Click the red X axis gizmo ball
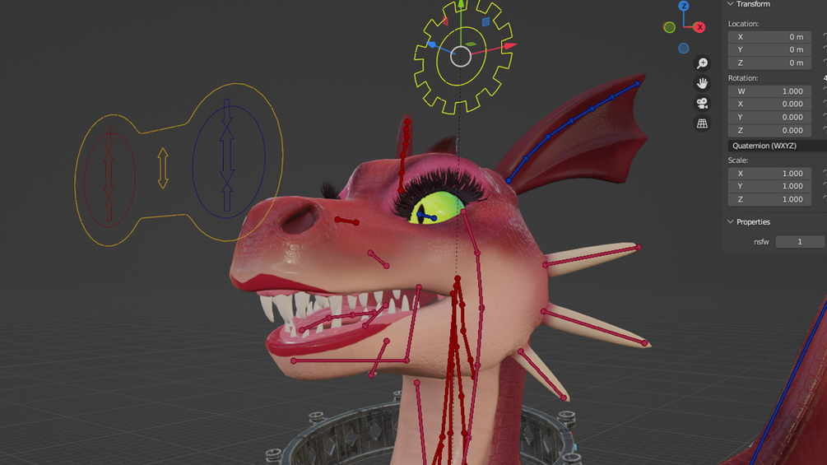This screenshot has height=465, width=827. 699,27
